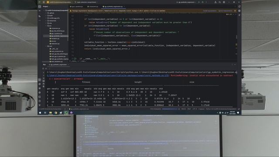Image resolution: width=279 pixels, height=157 pixels.
Task: Click the taskbar clock
Action: coord(232,113)
